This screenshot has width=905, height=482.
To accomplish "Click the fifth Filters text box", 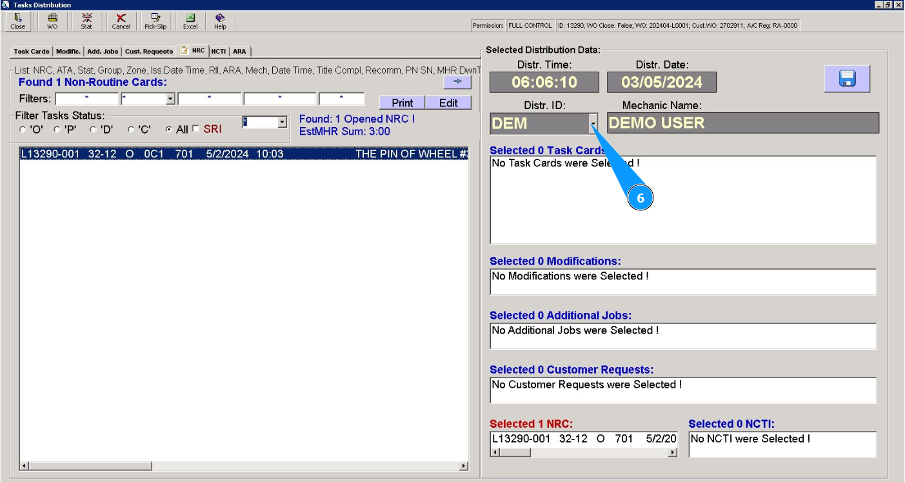I will tap(342, 99).
